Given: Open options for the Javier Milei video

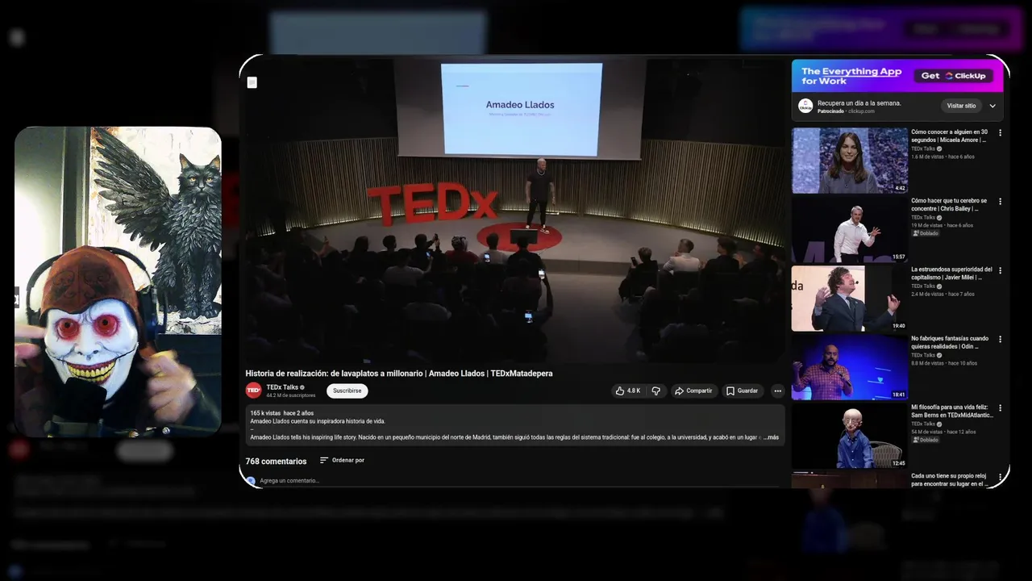Looking at the screenshot, I should pyautogui.click(x=1001, y=270).
